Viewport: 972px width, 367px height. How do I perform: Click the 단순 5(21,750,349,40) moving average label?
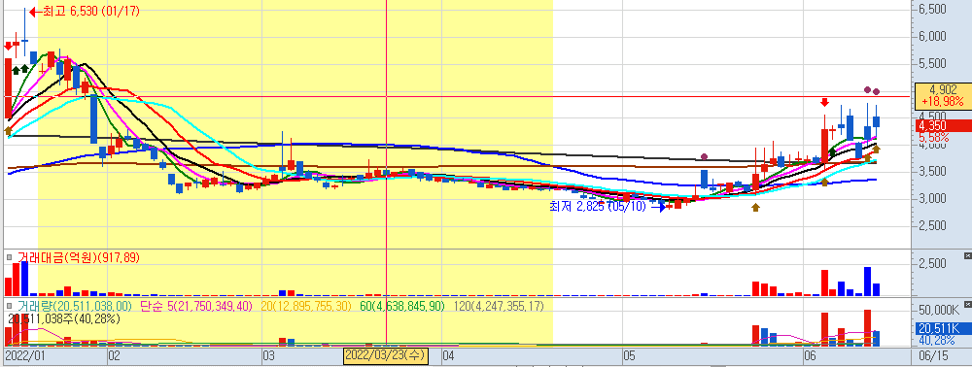pos(197,306)
